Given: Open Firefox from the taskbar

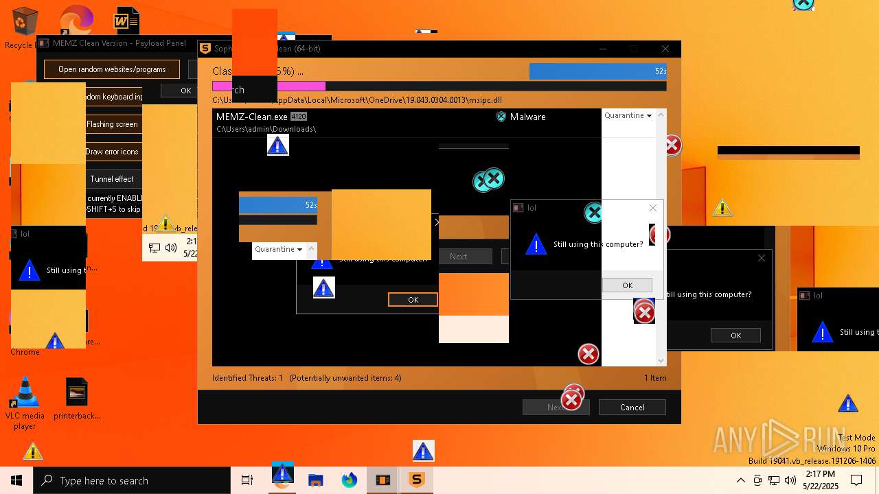Looking at the screenshot, I should tap(350, 480).
